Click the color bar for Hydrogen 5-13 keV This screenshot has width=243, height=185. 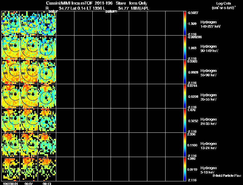pyautogui.click(x=185, y=169)
